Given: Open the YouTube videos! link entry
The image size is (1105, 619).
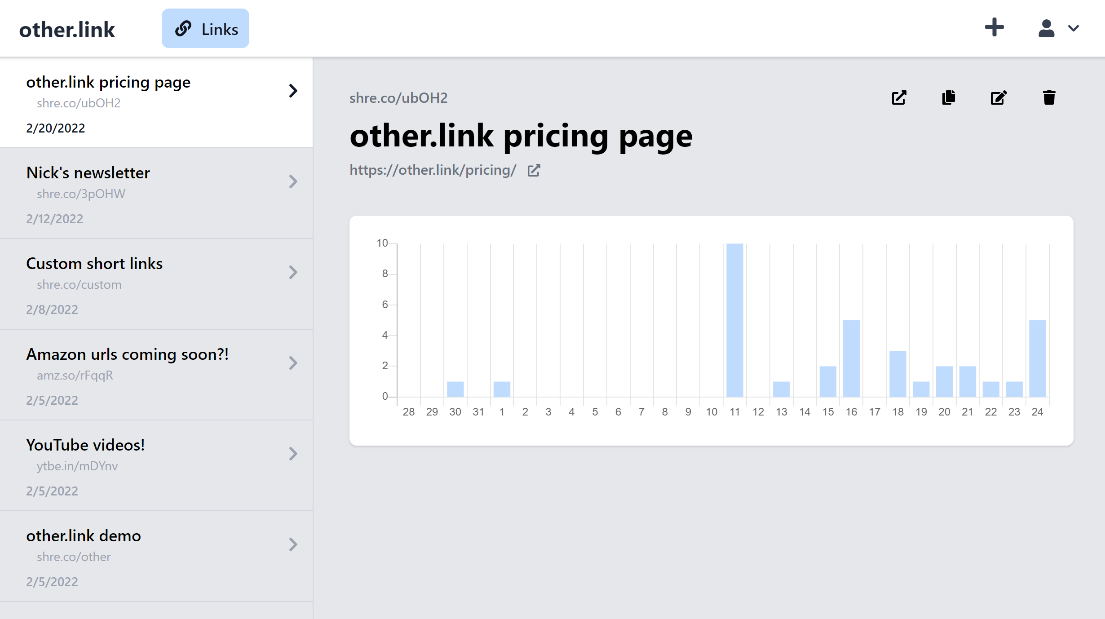Looking at the screenshot, I should 85,445.
